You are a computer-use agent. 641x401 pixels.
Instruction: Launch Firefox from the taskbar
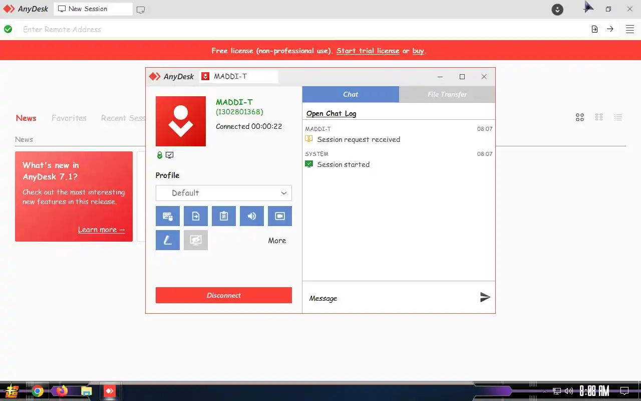coord(62,391)
